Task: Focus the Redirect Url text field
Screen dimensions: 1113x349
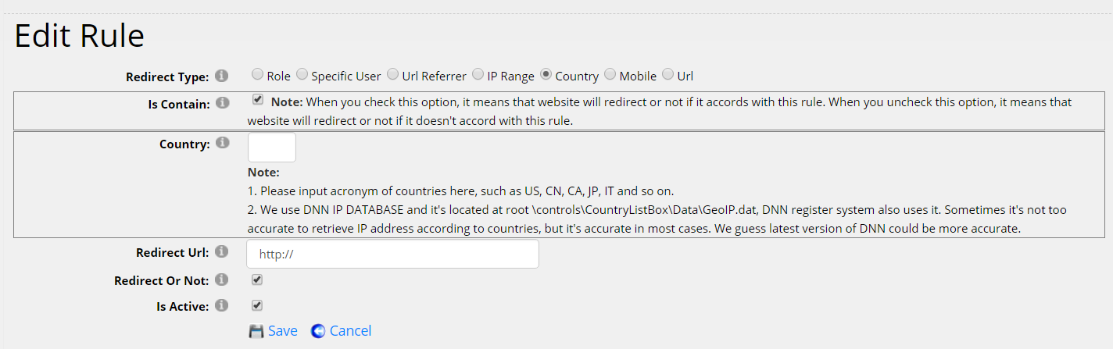Action: coord(392,254)
